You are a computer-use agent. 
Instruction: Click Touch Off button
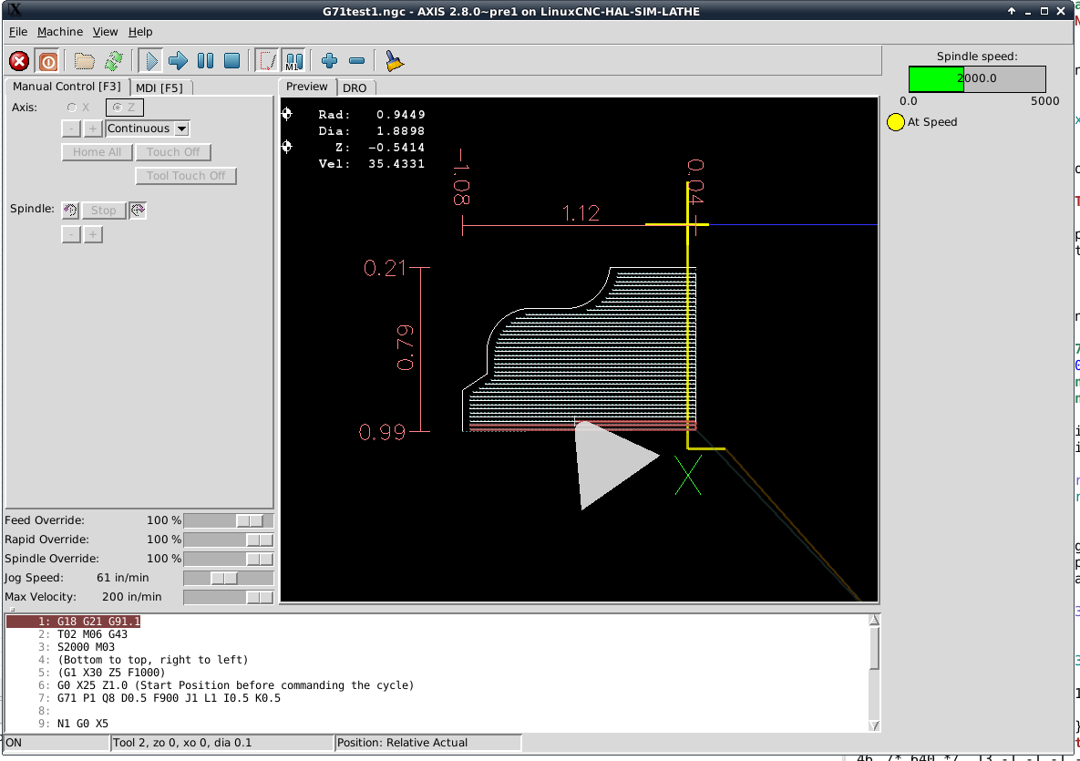(173, 152)
